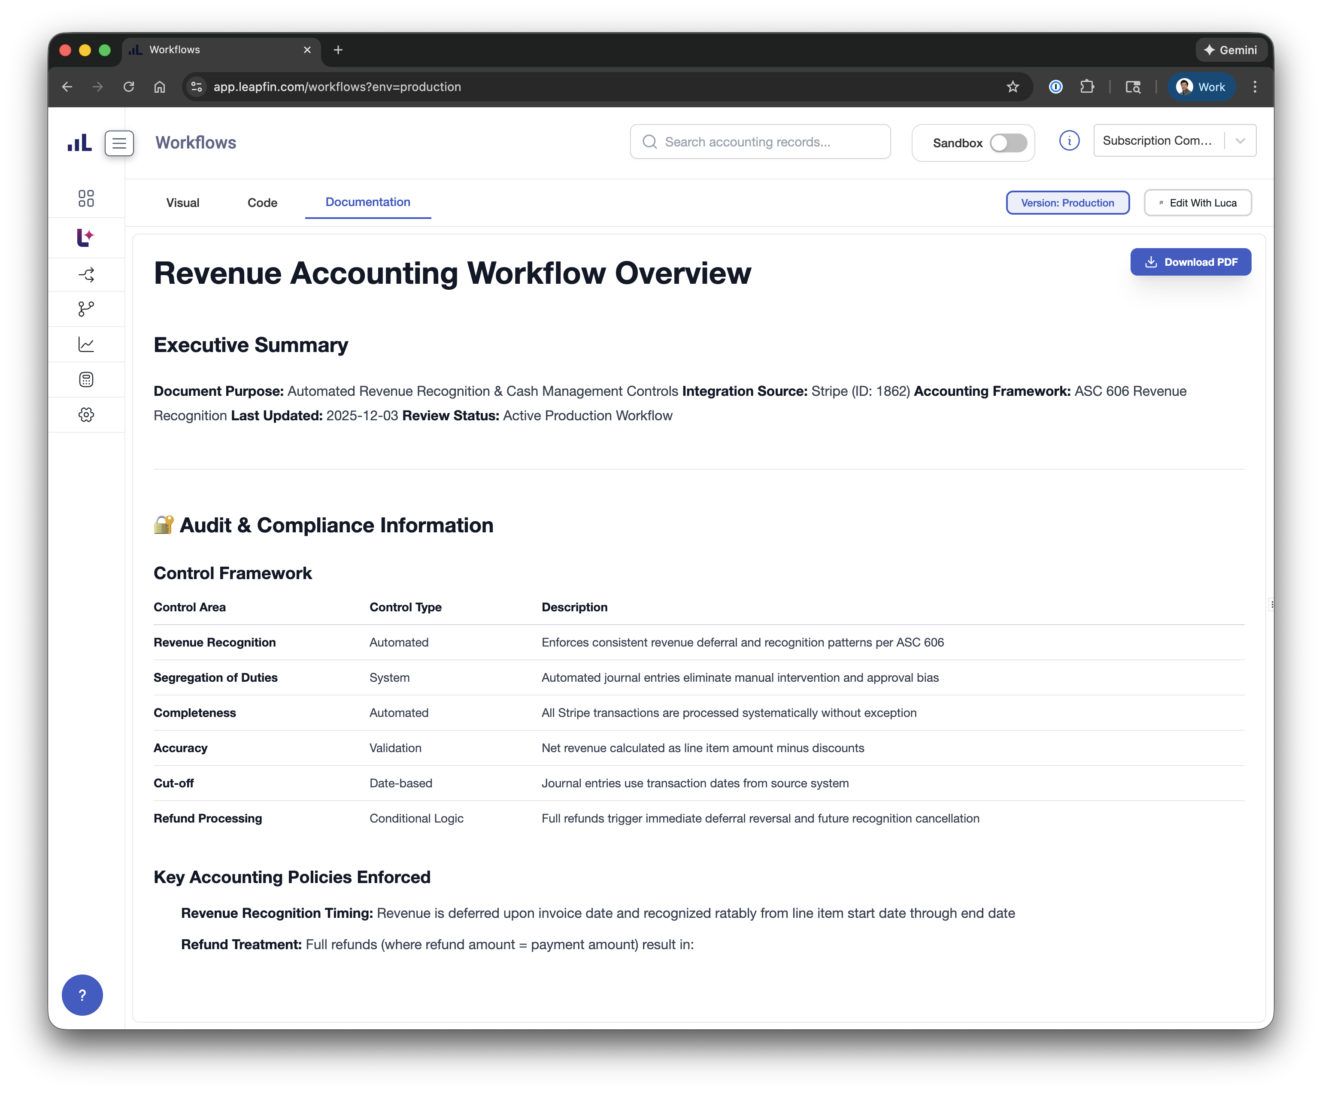Open the dashboard grid icon in sidebar
The width and height of the screenshot is (1322, 1093).
point(85,199)
